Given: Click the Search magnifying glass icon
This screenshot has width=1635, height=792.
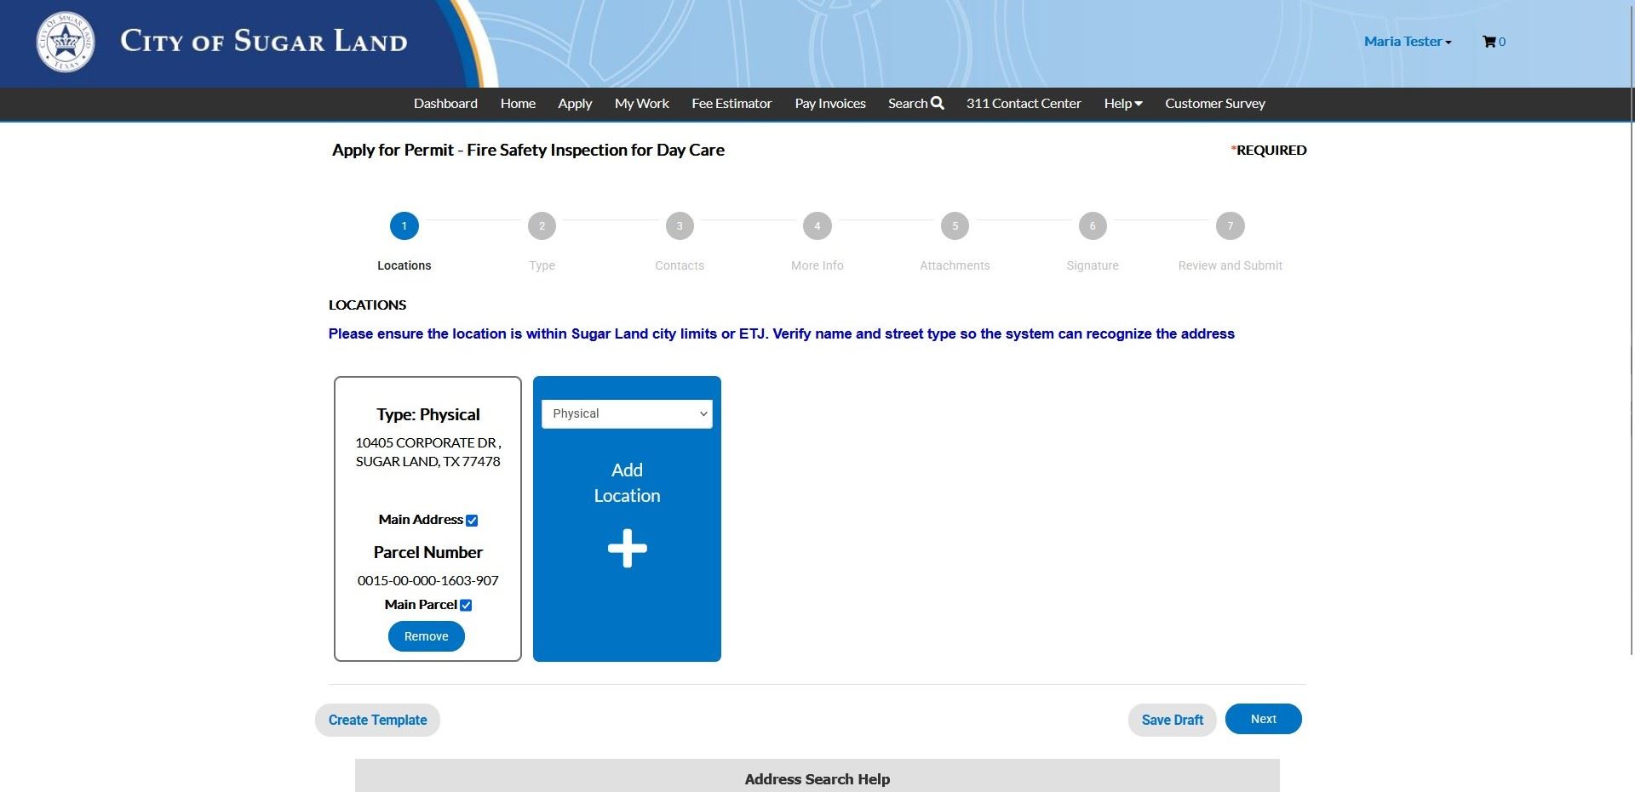Looking at the screenshot, I should click(x=937, y=103).
